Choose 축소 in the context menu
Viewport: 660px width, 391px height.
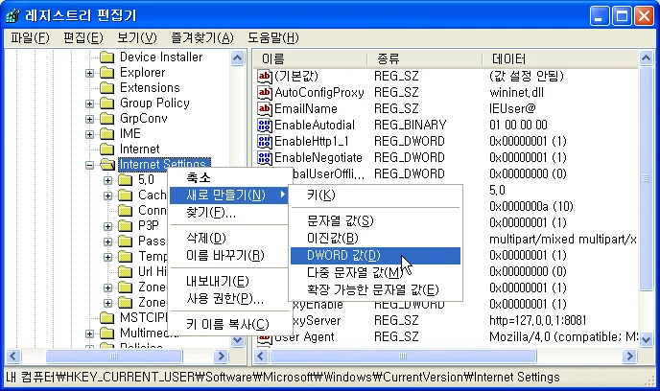point(228,178)
